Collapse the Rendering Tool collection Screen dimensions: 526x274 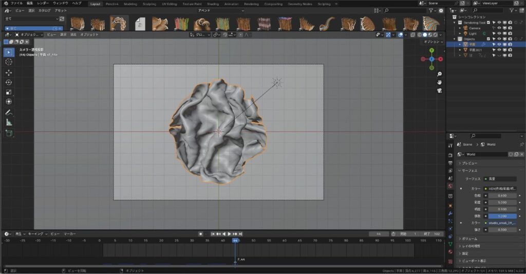click(x=455, y=23)
